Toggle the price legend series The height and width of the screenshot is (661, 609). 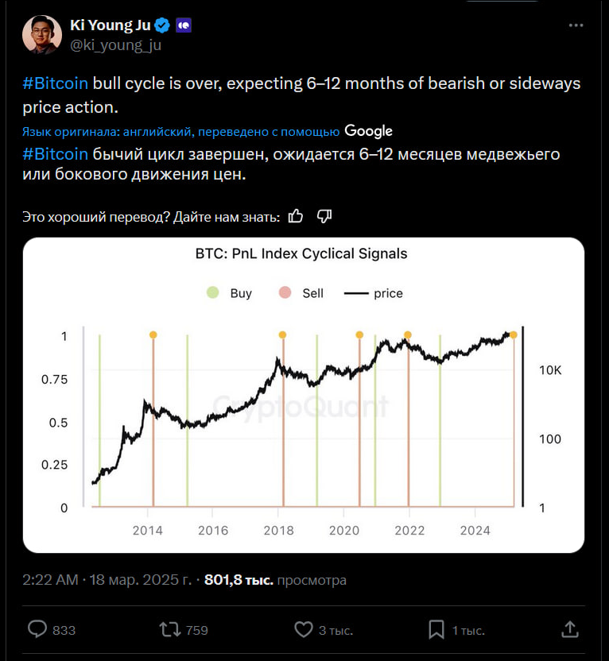[x=374, y=293]
